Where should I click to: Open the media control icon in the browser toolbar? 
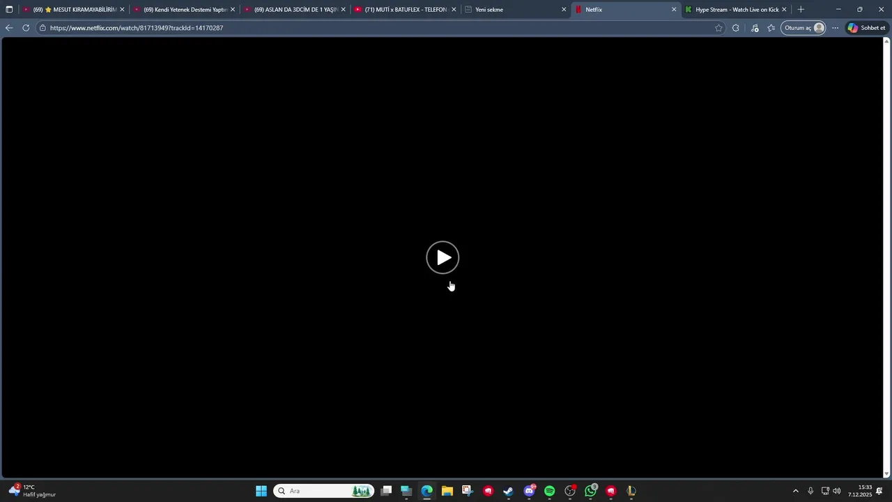755,28
